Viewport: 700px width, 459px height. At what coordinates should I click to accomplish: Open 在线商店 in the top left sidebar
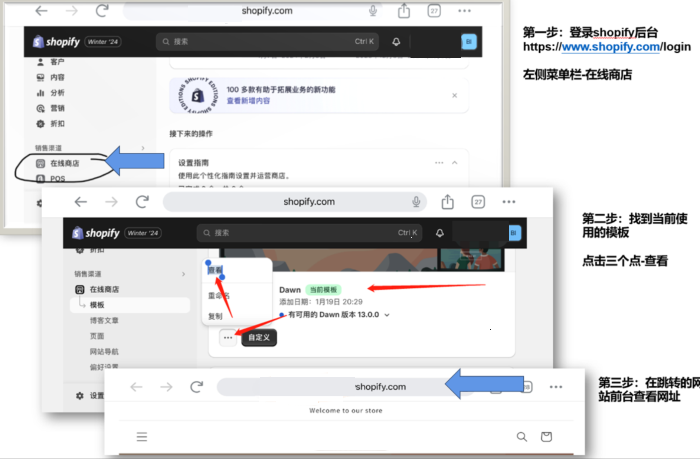tap(64, 164)
